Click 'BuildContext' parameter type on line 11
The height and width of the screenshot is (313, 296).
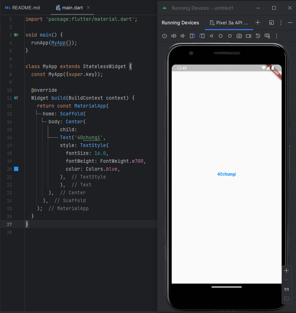(86, 98)
